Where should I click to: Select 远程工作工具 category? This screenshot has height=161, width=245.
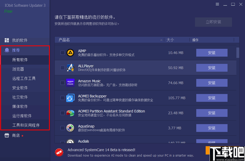pos(25,78)
